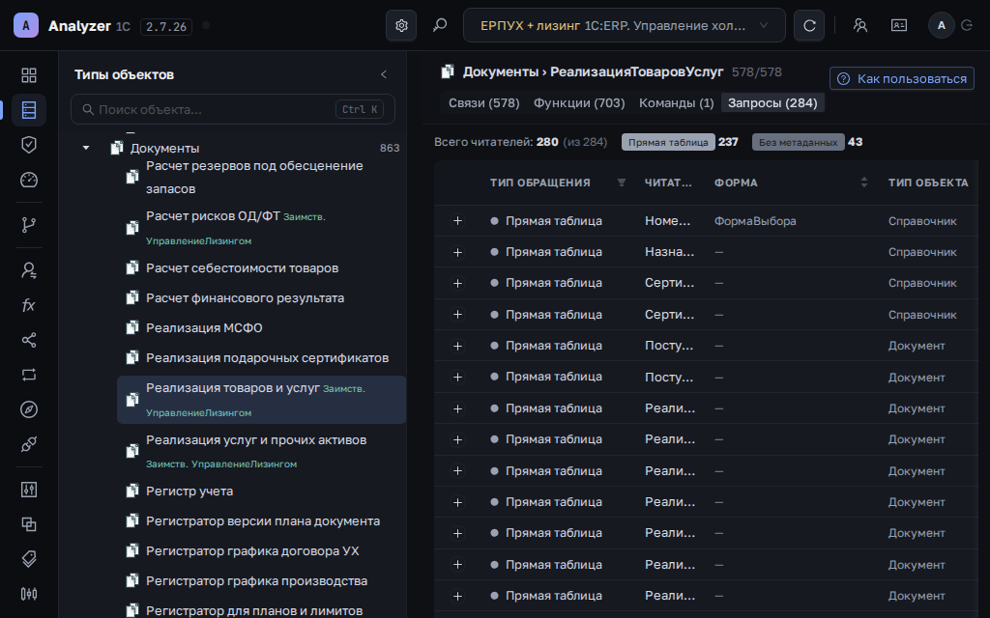Open the user avatar next to logout
The image size is (990, 618).
click(x=942, y=26)
